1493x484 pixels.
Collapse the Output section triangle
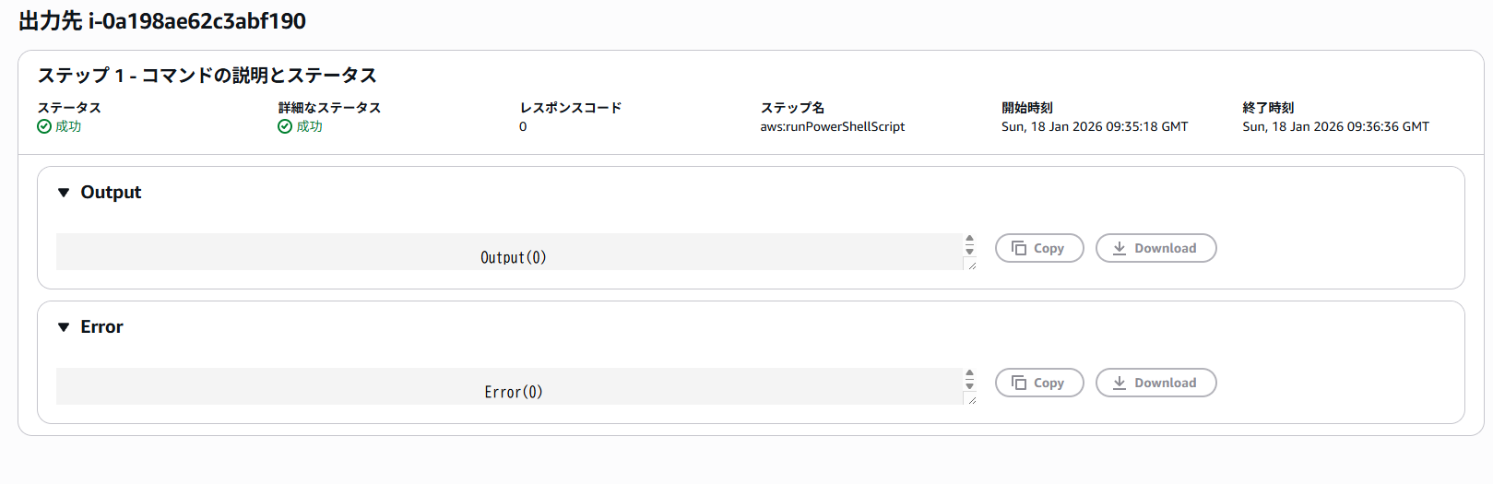[64, 193]
